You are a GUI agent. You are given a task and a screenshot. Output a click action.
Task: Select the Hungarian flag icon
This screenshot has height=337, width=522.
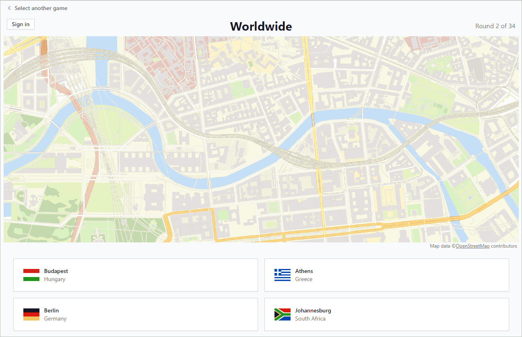(31, 275)
